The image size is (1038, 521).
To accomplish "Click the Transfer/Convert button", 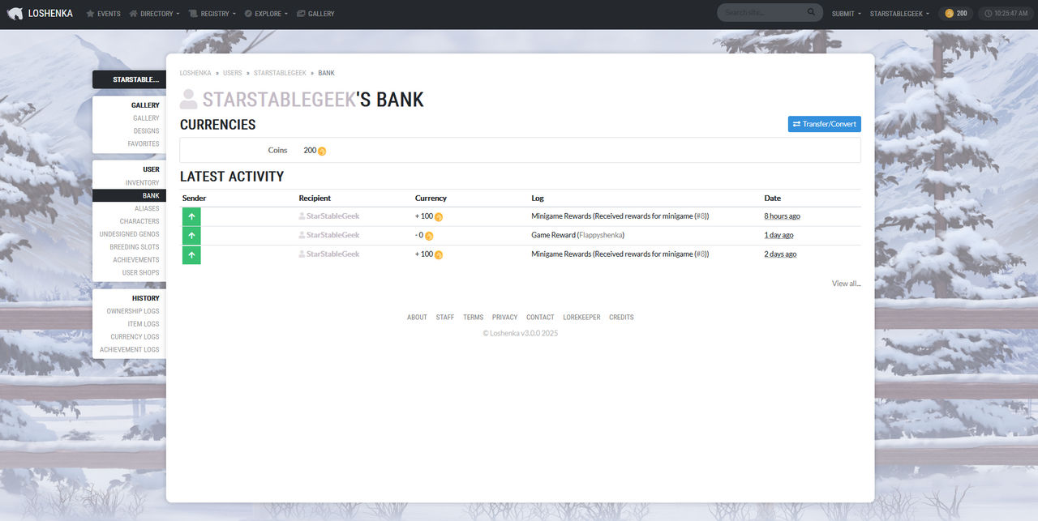I will tap(824, 124).
